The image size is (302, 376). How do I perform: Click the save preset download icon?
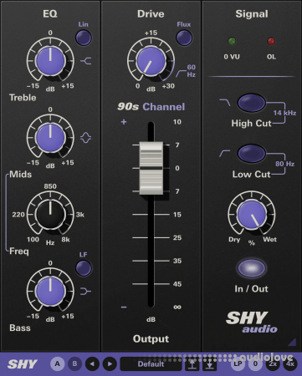tap(210, 364)
